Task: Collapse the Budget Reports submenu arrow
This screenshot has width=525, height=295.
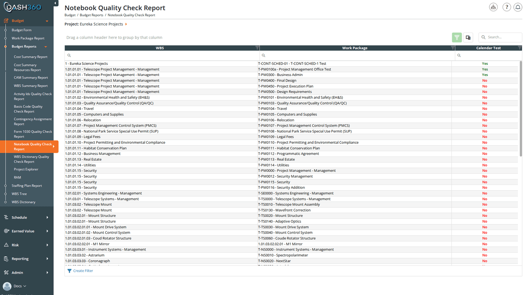Action: pyautogui.click(x=46, y=47)
